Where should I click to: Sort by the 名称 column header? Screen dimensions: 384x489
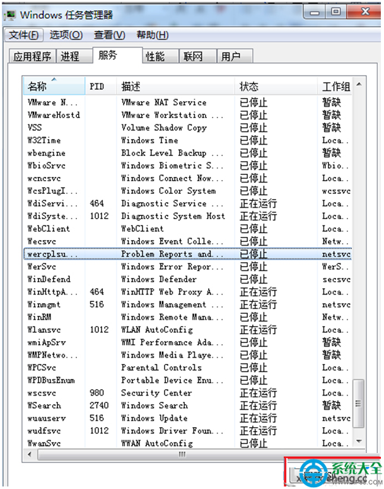coord(54,86)
